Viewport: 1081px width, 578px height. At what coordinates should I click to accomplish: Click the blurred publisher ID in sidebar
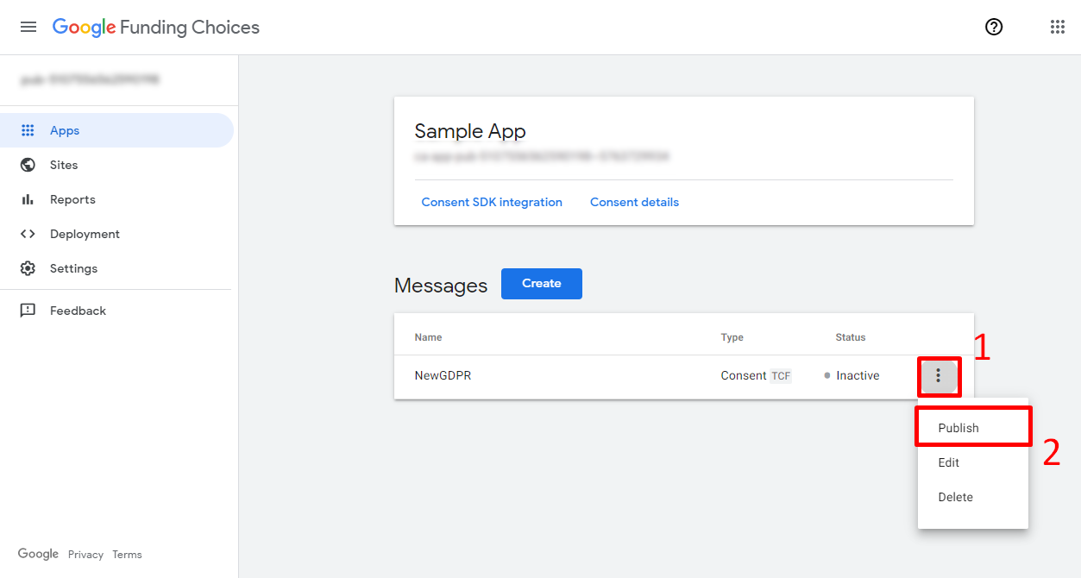pos(91,79)
